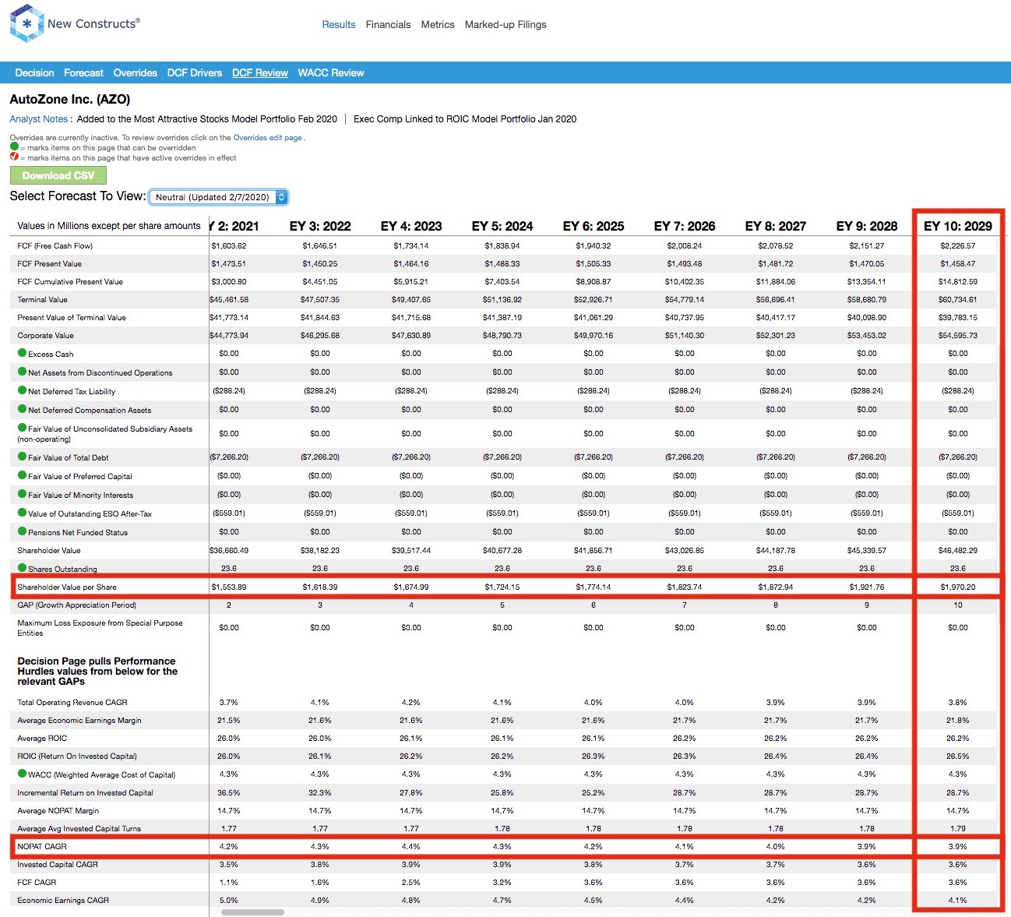Click green override dot beside Excess Cash
This screenshot has width=1011, height=917.
coord(23,353)
